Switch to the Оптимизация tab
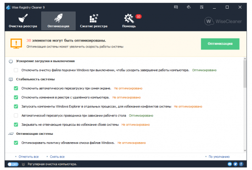 pyautogui.click(x=58, y=21)
